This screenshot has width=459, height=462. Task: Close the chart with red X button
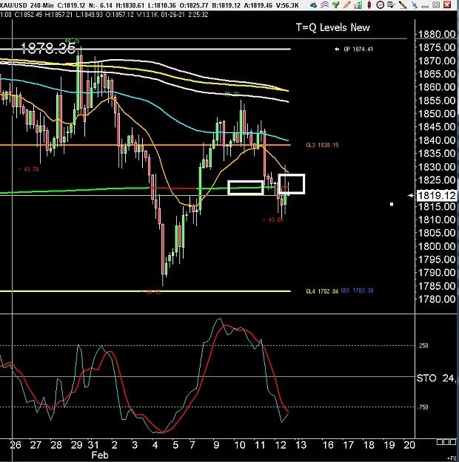tap(447, 4)
